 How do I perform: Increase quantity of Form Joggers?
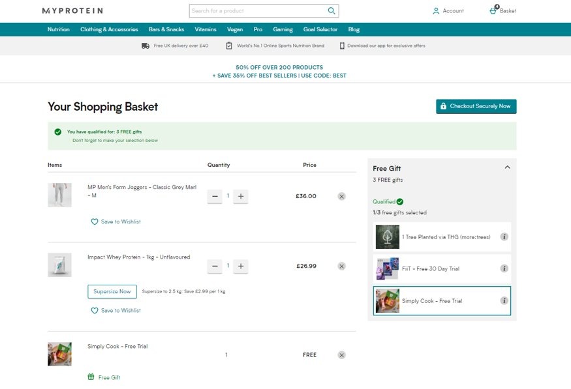(x=241, y=196)
